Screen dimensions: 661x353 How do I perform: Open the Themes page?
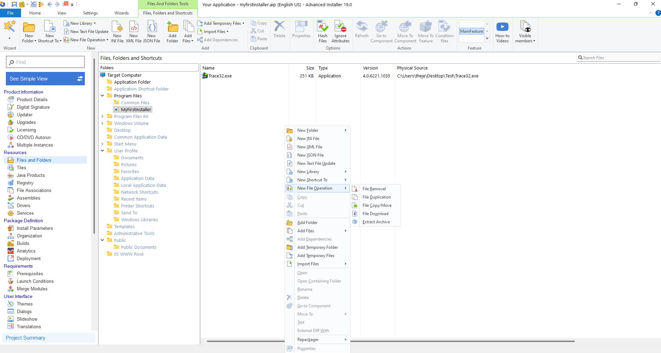click(x=25, y=304)
